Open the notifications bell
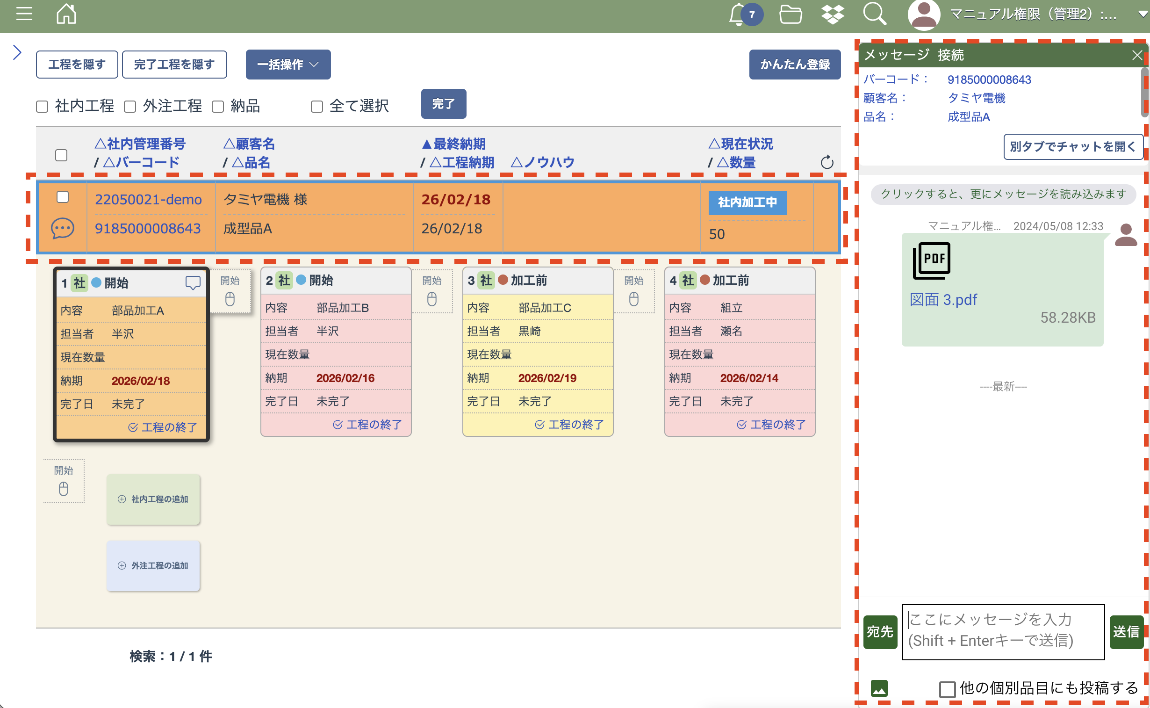This screenshot has height=708, width=1150. (x=738, y=14)
